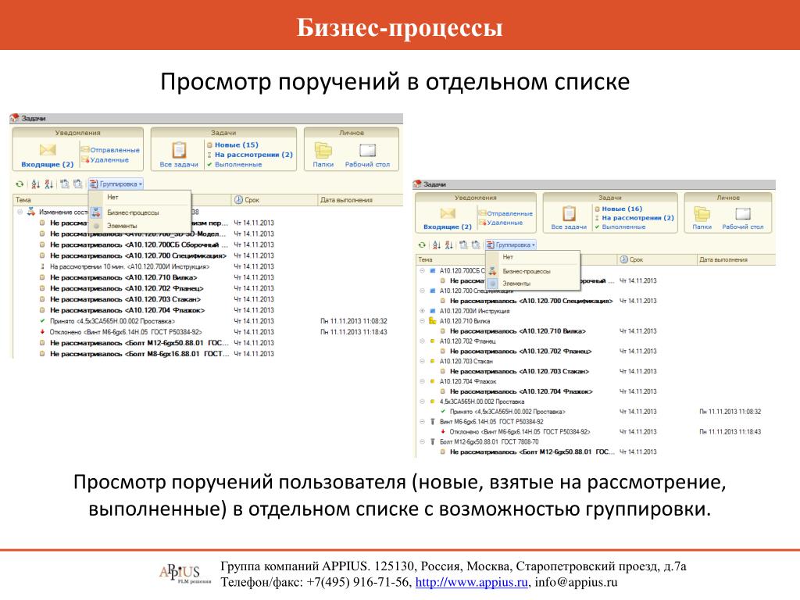The image size is (800, 600).
Task: Open Рабочий стол icon in left Задачи window
Action: (x=367, y=150)
